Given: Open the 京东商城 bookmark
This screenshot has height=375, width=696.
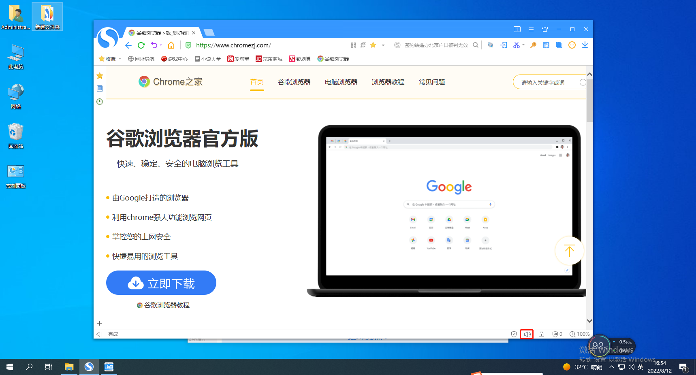Looking at the screenshot, I should point(269,59).
